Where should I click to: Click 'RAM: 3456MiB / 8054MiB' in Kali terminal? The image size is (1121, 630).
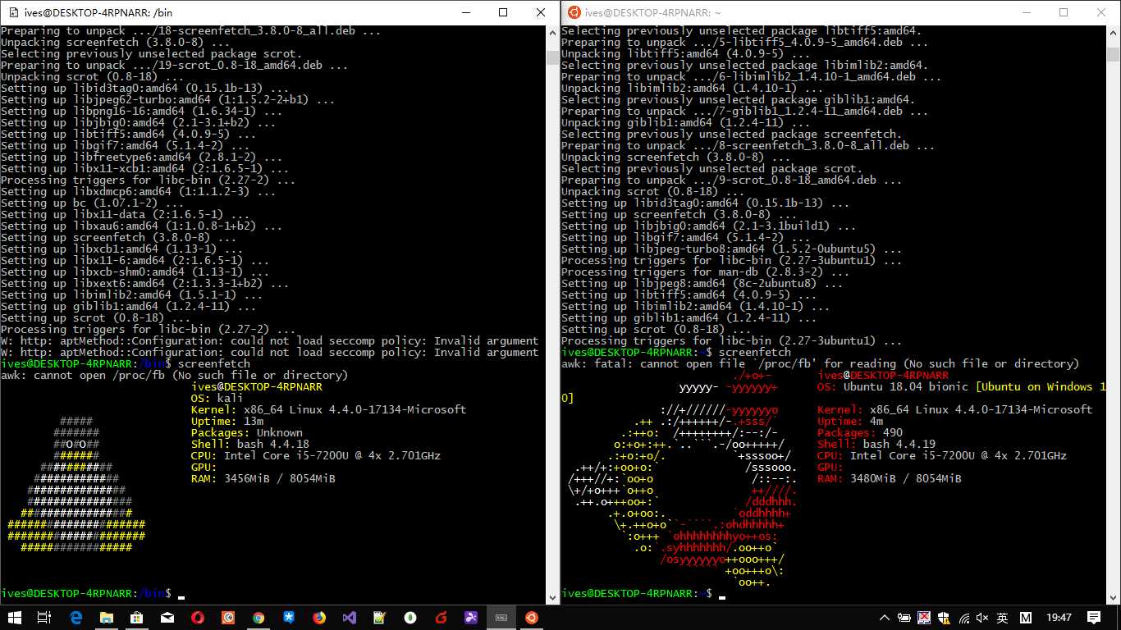(263, 478)
